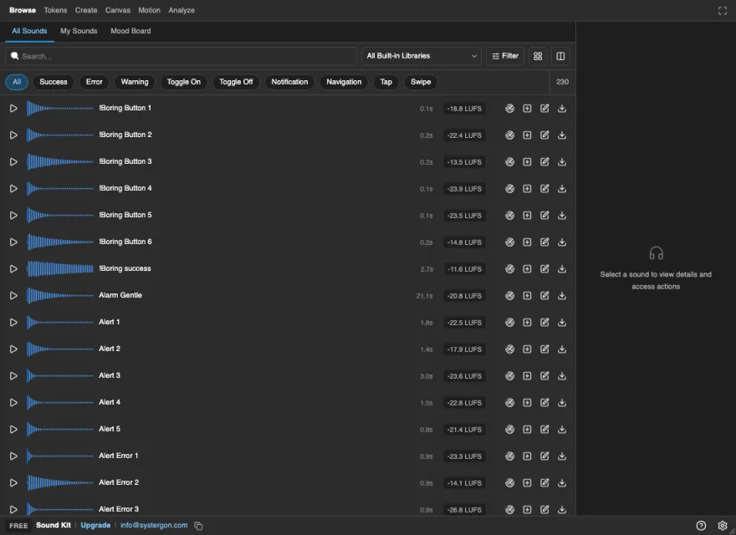
Task: Copy the email address with copy icon
Action: point(198,526)
